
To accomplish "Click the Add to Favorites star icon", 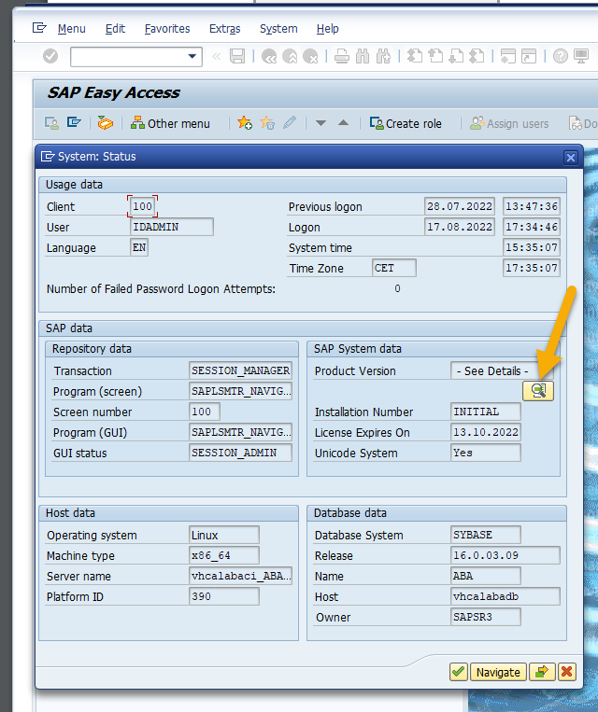I will 245,123.
